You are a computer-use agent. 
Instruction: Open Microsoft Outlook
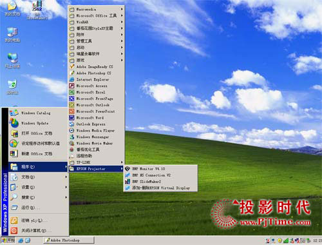96,105
